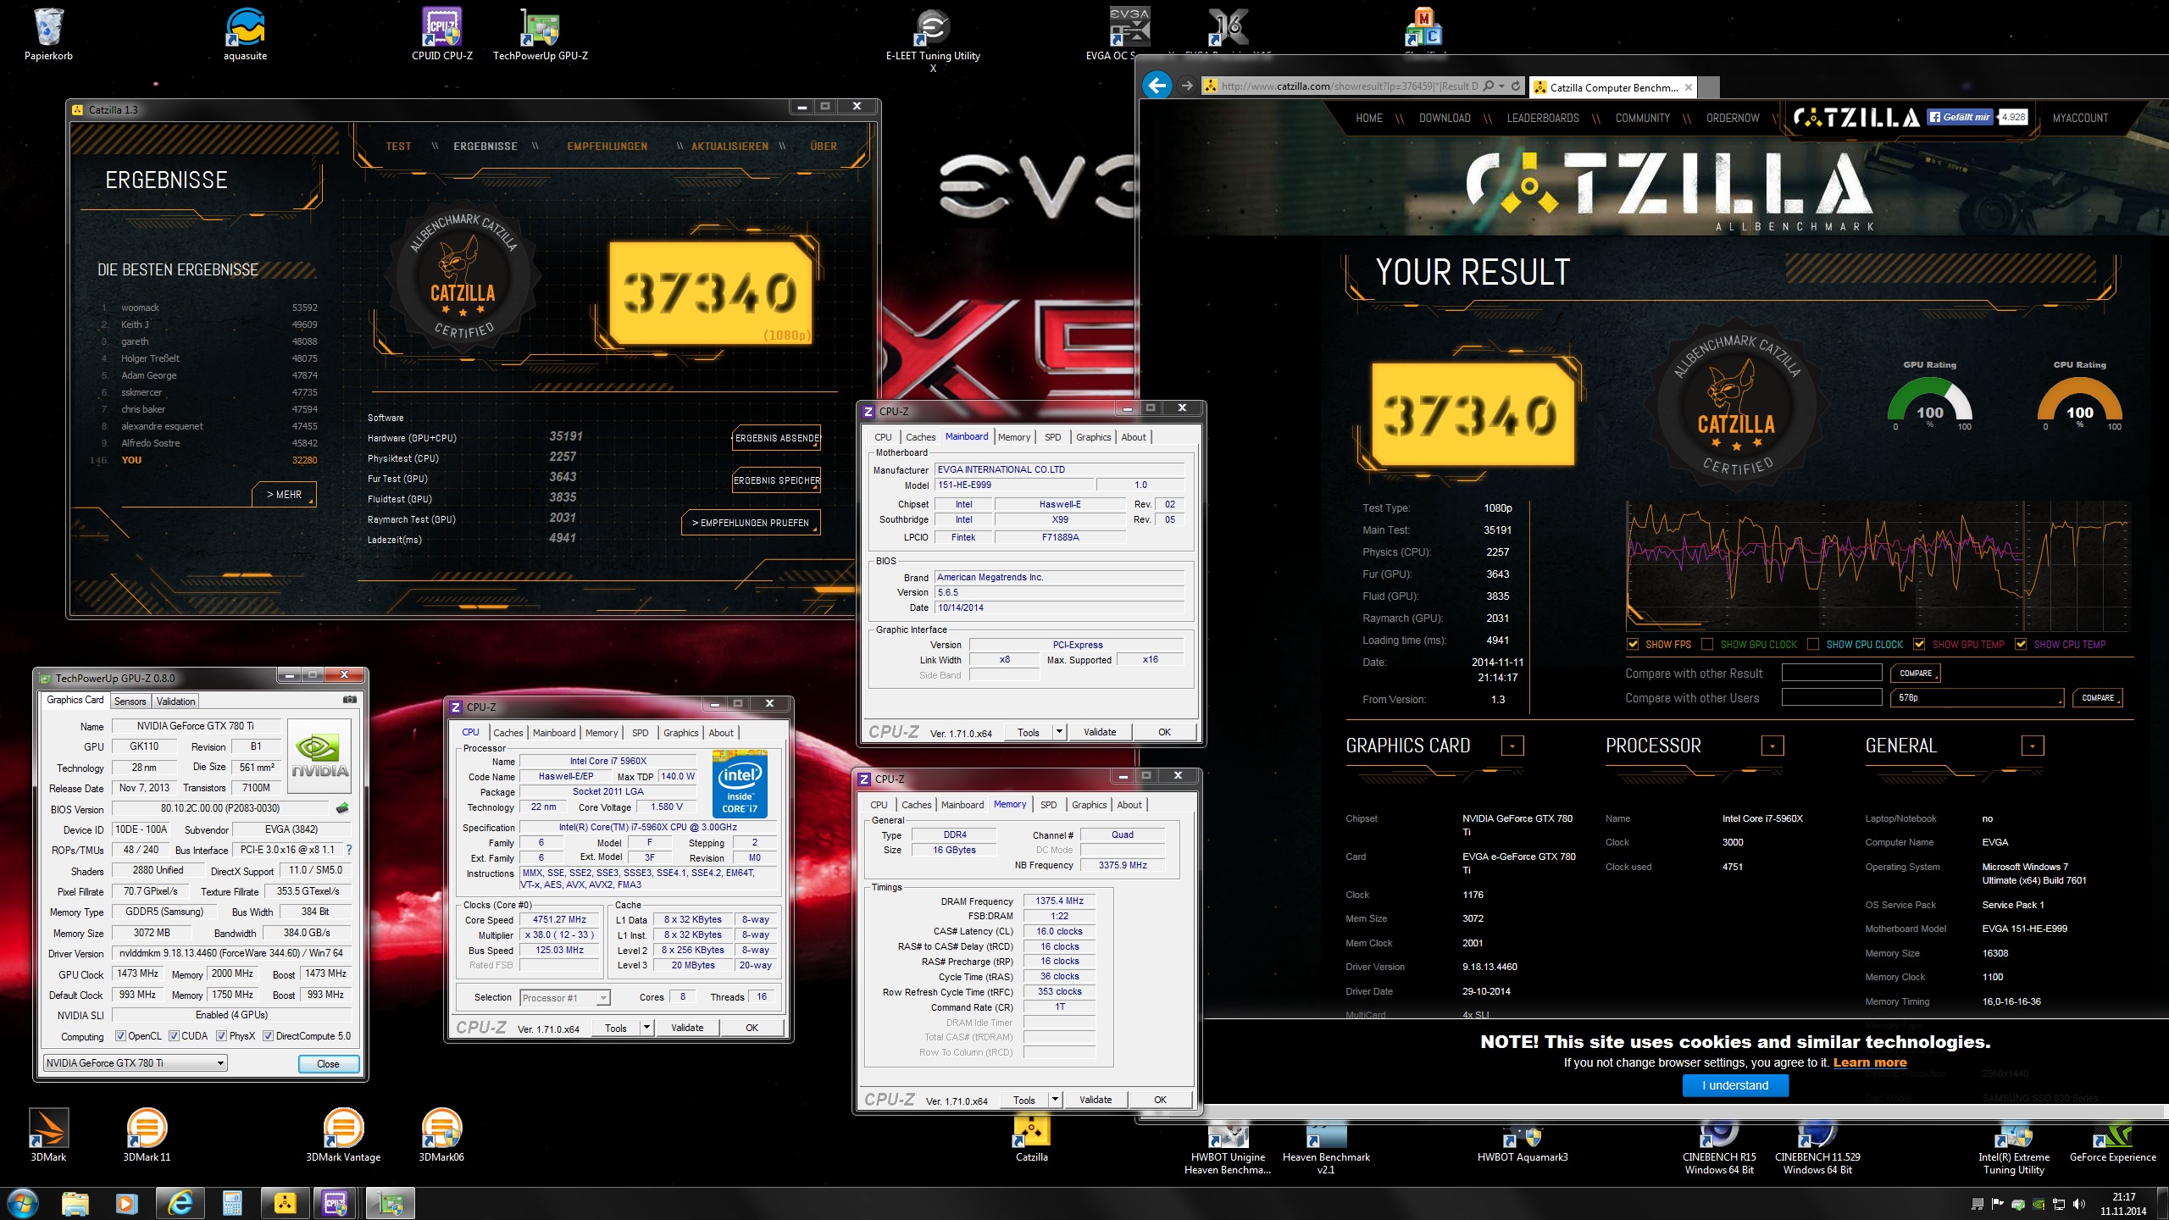The height and width of the screenshot is (1220, 2169).
Task: Open the 576p resolution dropdown
Action: (1978, 698)
